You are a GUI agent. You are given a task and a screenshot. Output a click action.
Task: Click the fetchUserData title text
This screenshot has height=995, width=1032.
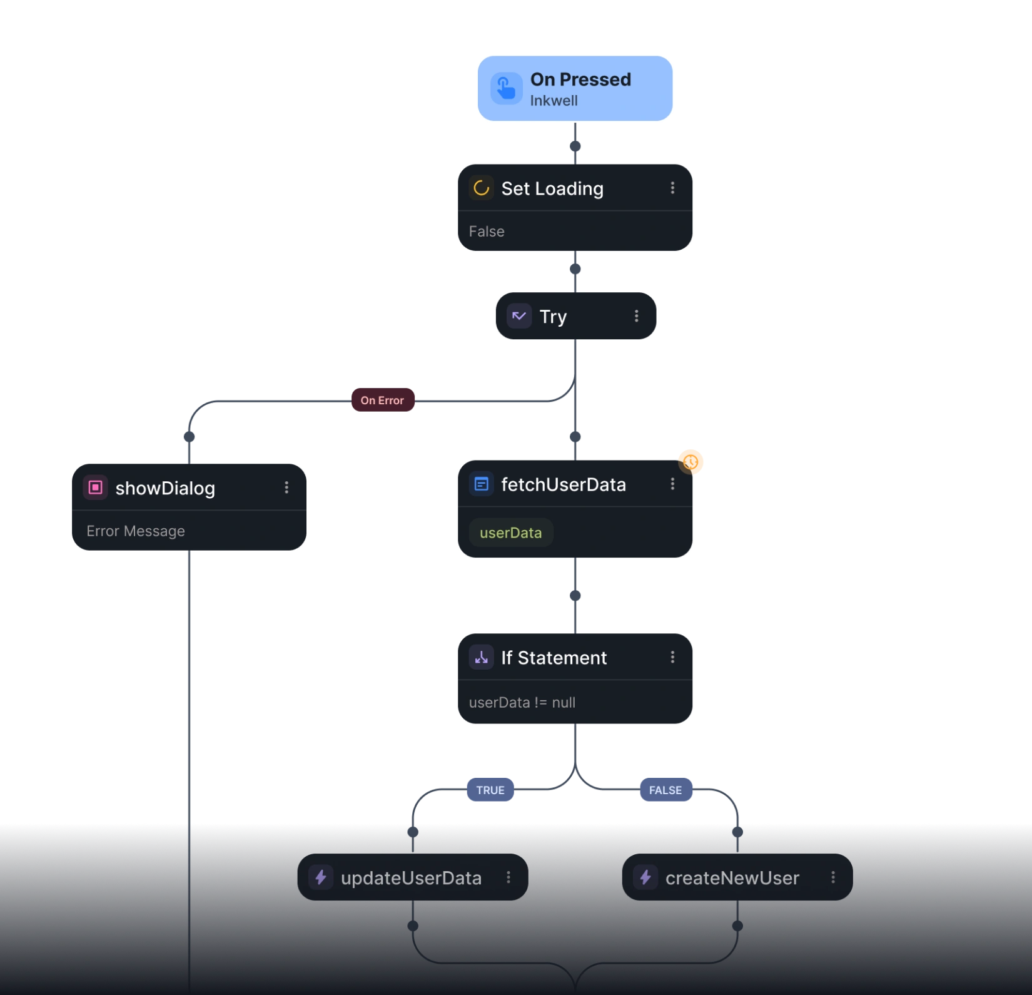564,484
